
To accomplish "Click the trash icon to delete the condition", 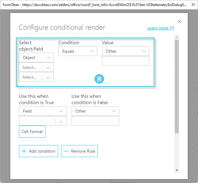I will (100, 79).
